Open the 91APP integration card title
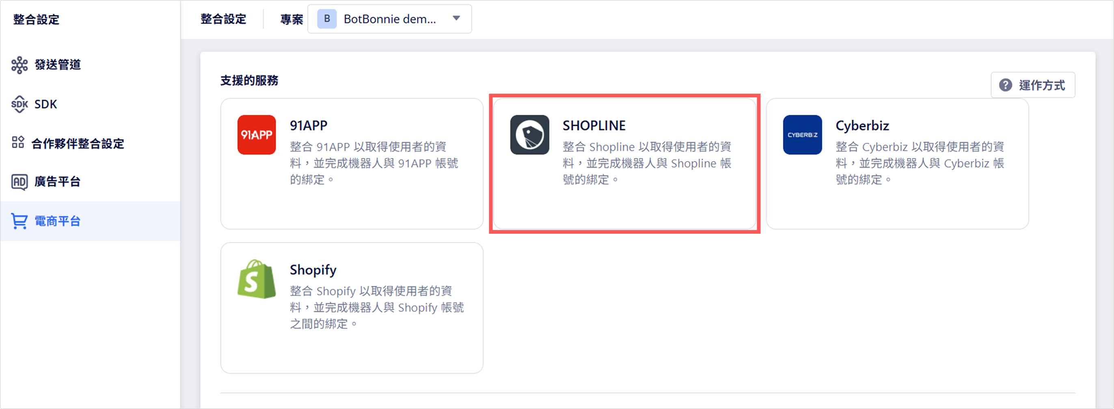 309,125
